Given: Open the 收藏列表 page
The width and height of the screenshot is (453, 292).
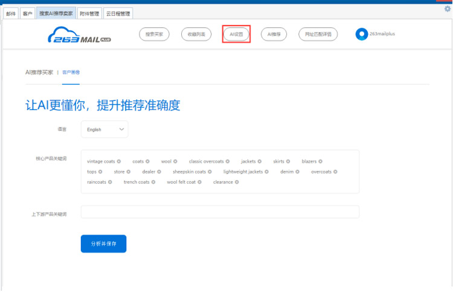Looking at the screenshot, I should [196, 34].
